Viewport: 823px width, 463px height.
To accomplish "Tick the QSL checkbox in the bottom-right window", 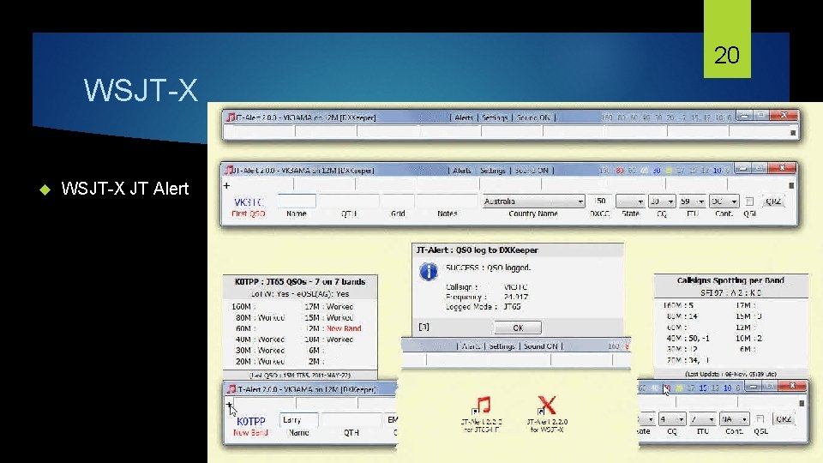I will coord(760,419).
